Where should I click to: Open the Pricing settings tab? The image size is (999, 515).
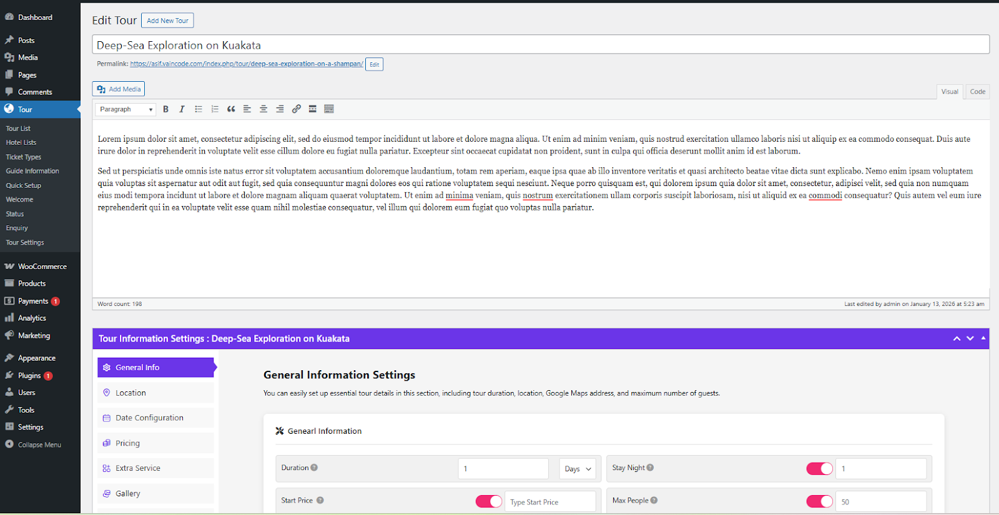tap(127, 443)
